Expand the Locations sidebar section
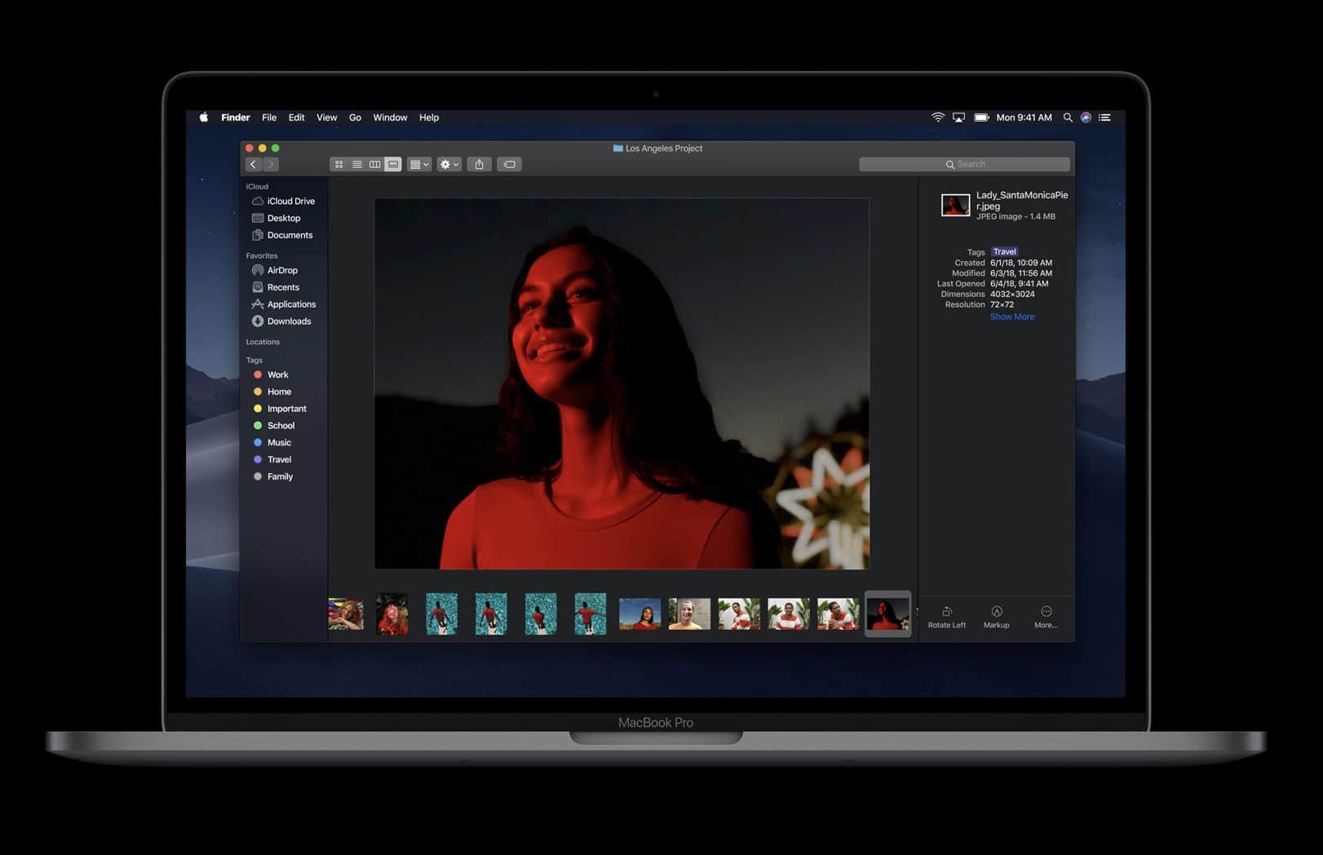The width and height of the screenshot is (1323, 855). click(263, 343)
